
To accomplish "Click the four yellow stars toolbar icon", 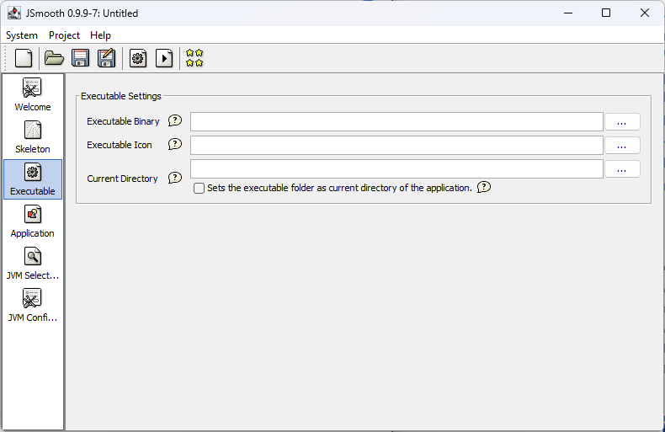I will [194, 58].
